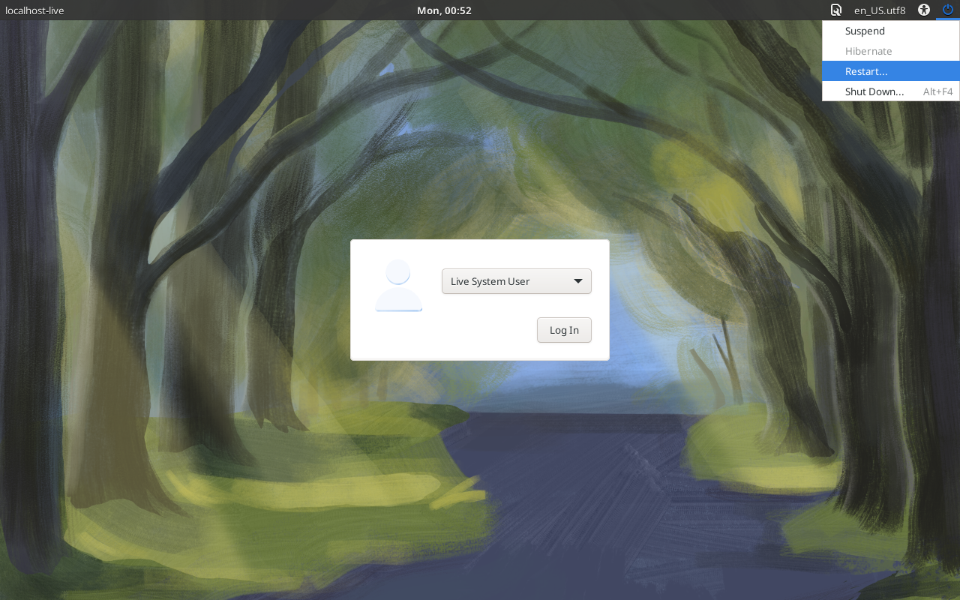Open the session selector icon in top panel
The image size is (960, 600).
[835, 10]
